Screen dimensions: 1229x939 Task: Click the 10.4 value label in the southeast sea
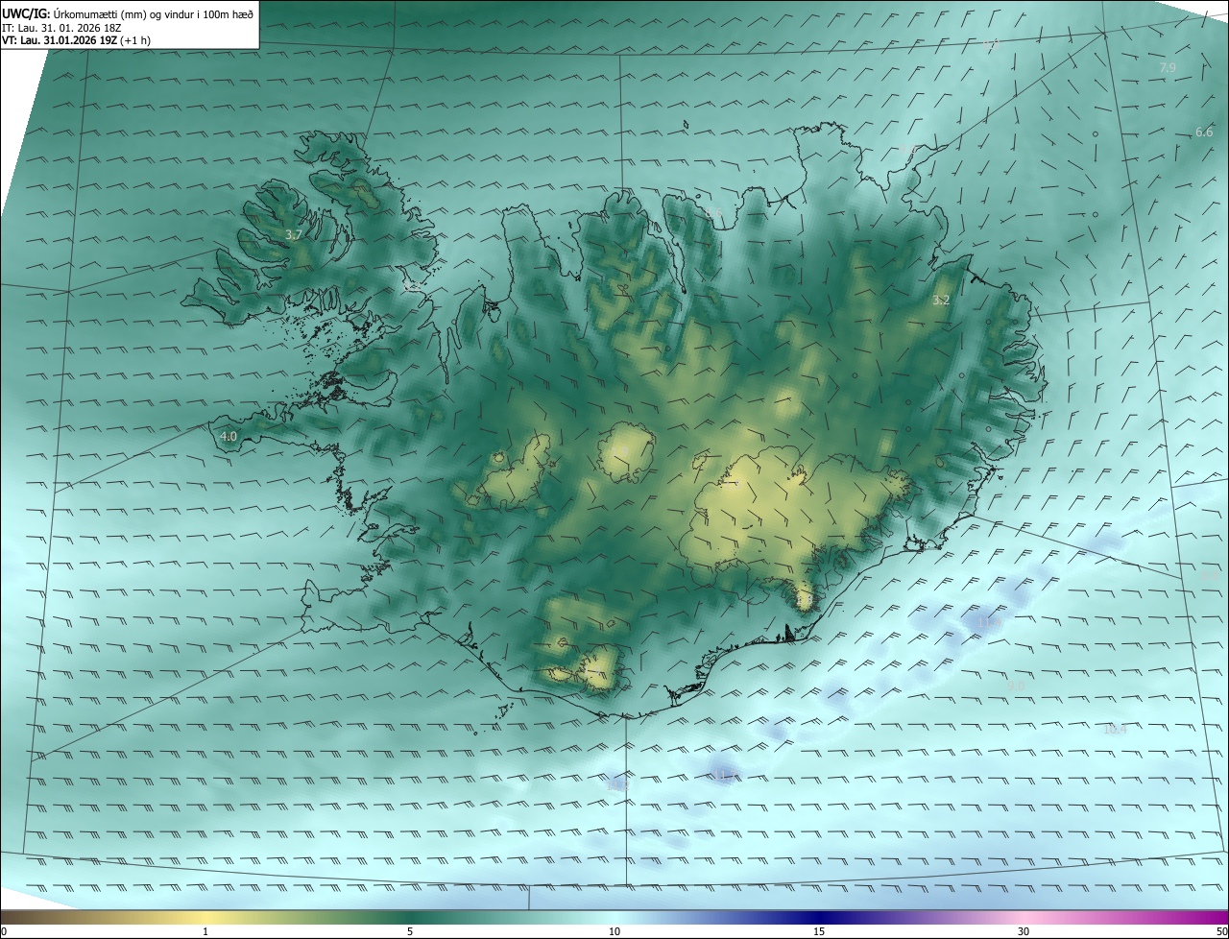point(1115,730)
